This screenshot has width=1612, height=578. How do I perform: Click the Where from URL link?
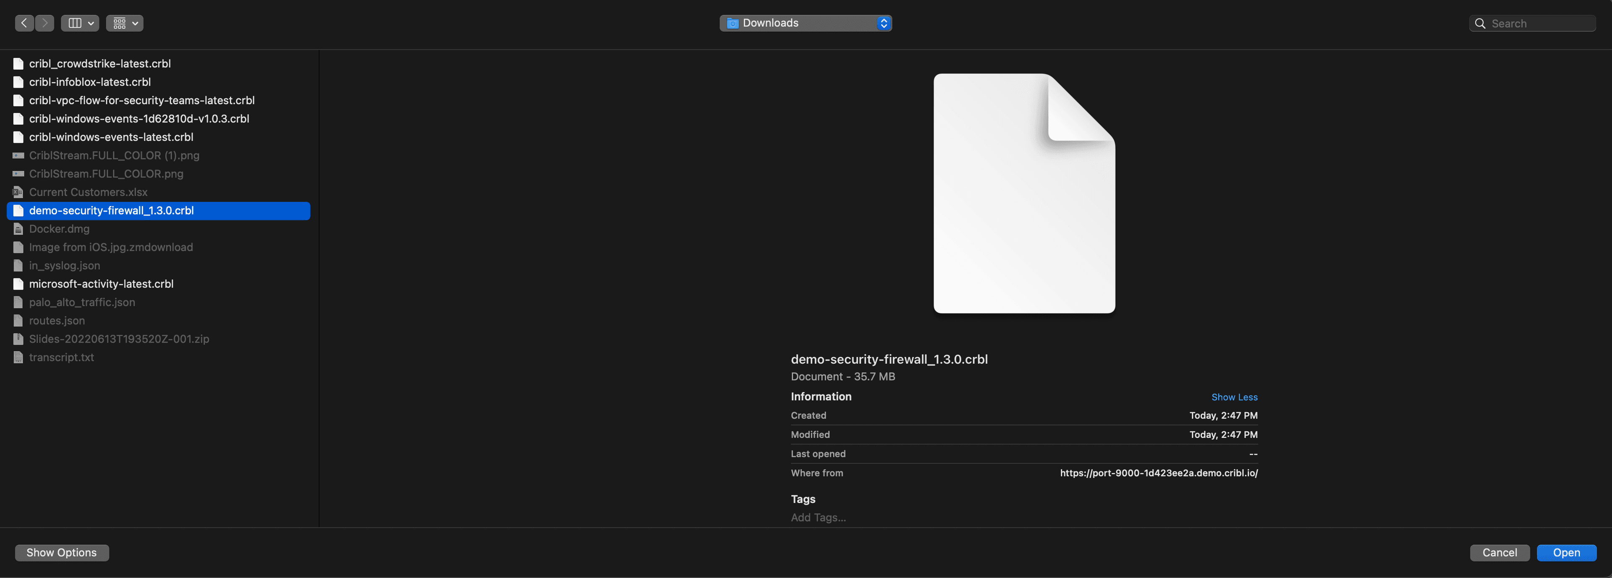point(1158,473)
